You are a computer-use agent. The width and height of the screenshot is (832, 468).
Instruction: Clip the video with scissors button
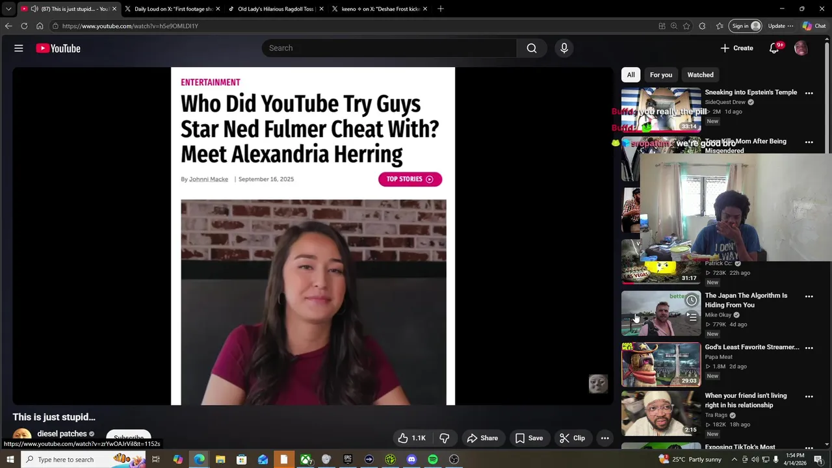point(573,438)
